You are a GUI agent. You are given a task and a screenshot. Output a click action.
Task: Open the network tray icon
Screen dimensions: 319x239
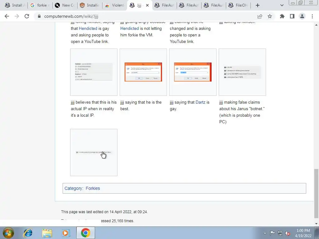pos(280,233)
